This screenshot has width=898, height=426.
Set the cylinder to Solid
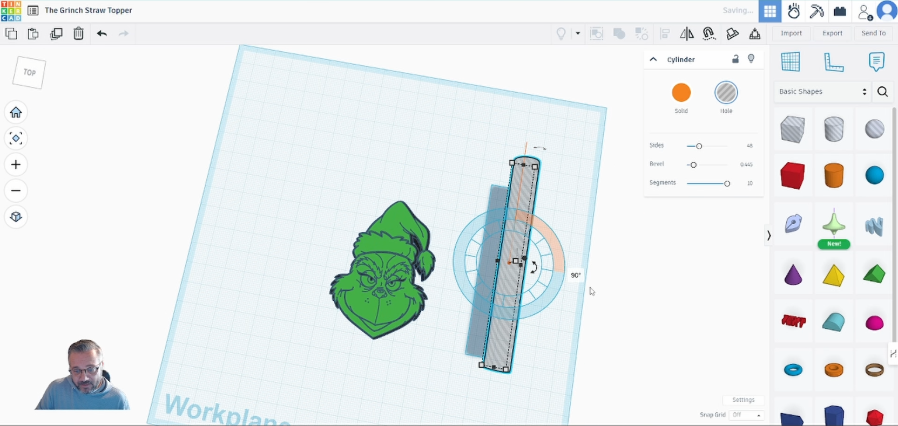[681, 93]
